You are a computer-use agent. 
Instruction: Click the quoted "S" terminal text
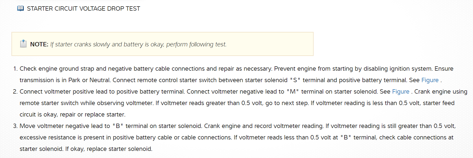click(x=295, y=80)
